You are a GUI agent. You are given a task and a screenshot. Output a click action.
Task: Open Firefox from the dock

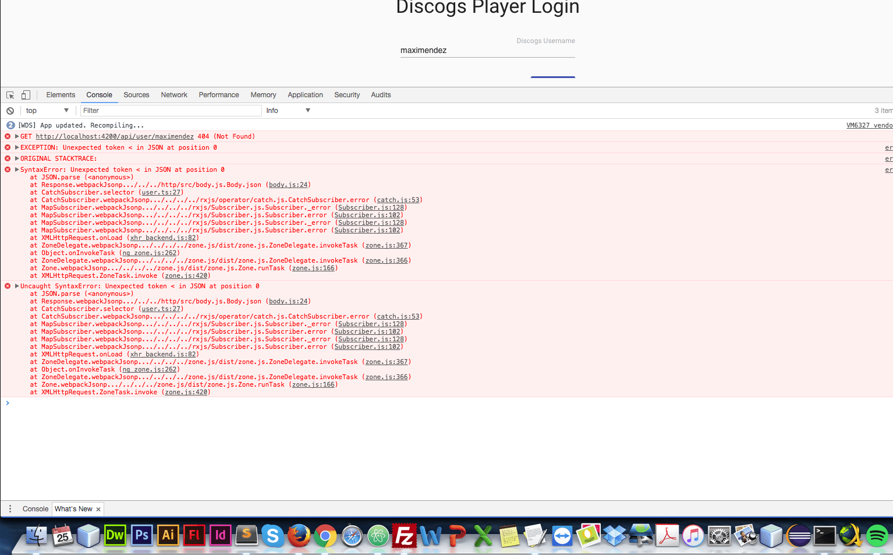299,536
